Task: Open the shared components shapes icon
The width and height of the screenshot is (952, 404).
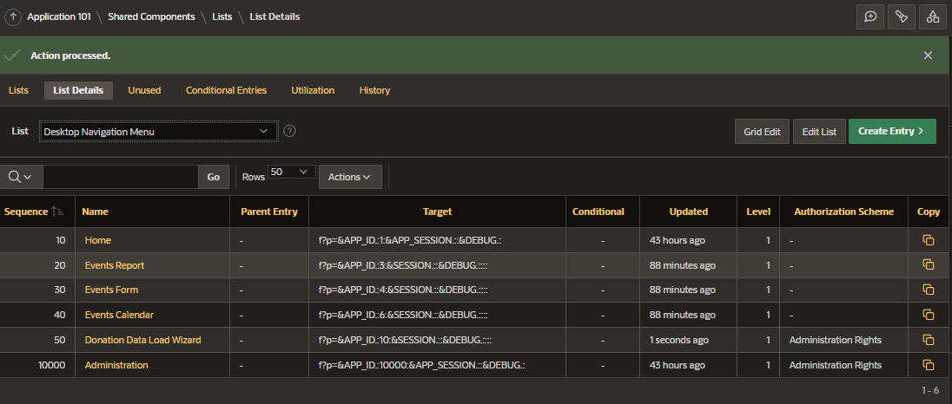Action: (x=933, y=17)
